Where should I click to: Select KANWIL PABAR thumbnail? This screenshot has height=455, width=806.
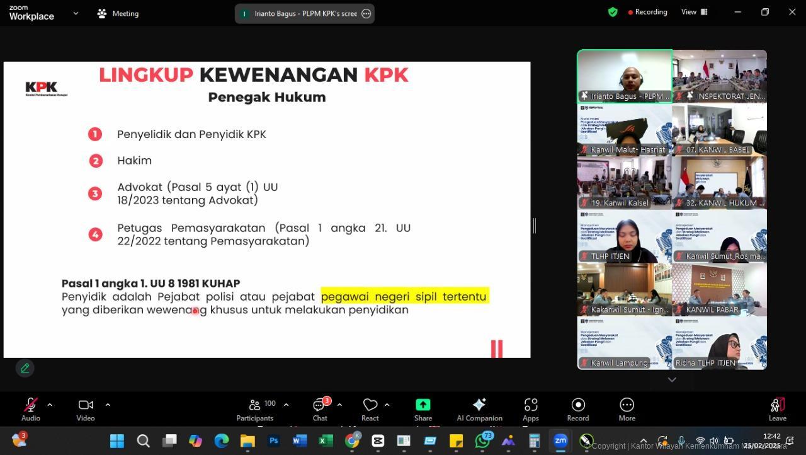tap(720, 289)
